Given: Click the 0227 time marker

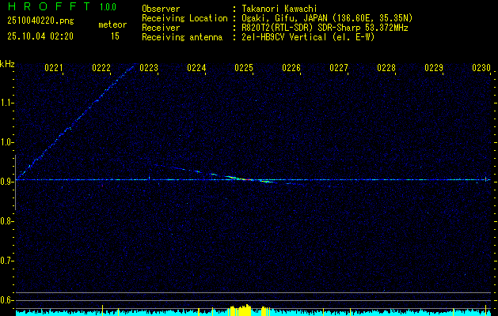Looking at the screenshot, I should [339, 68].
